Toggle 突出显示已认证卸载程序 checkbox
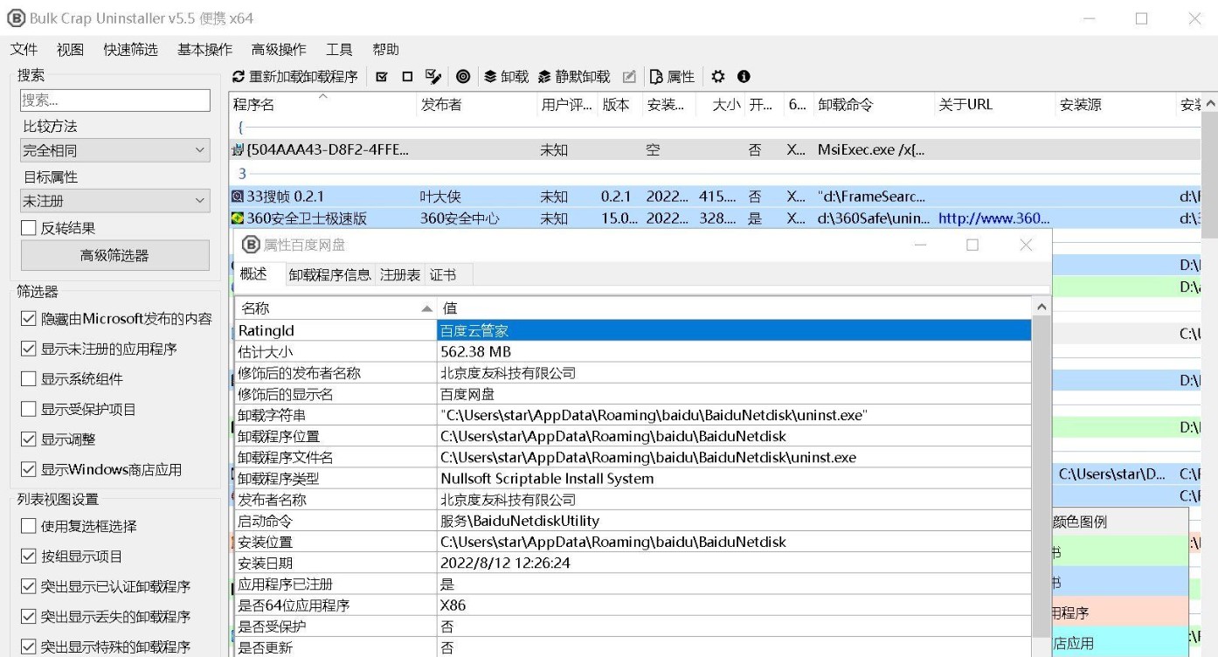 [x=28, y=586]
